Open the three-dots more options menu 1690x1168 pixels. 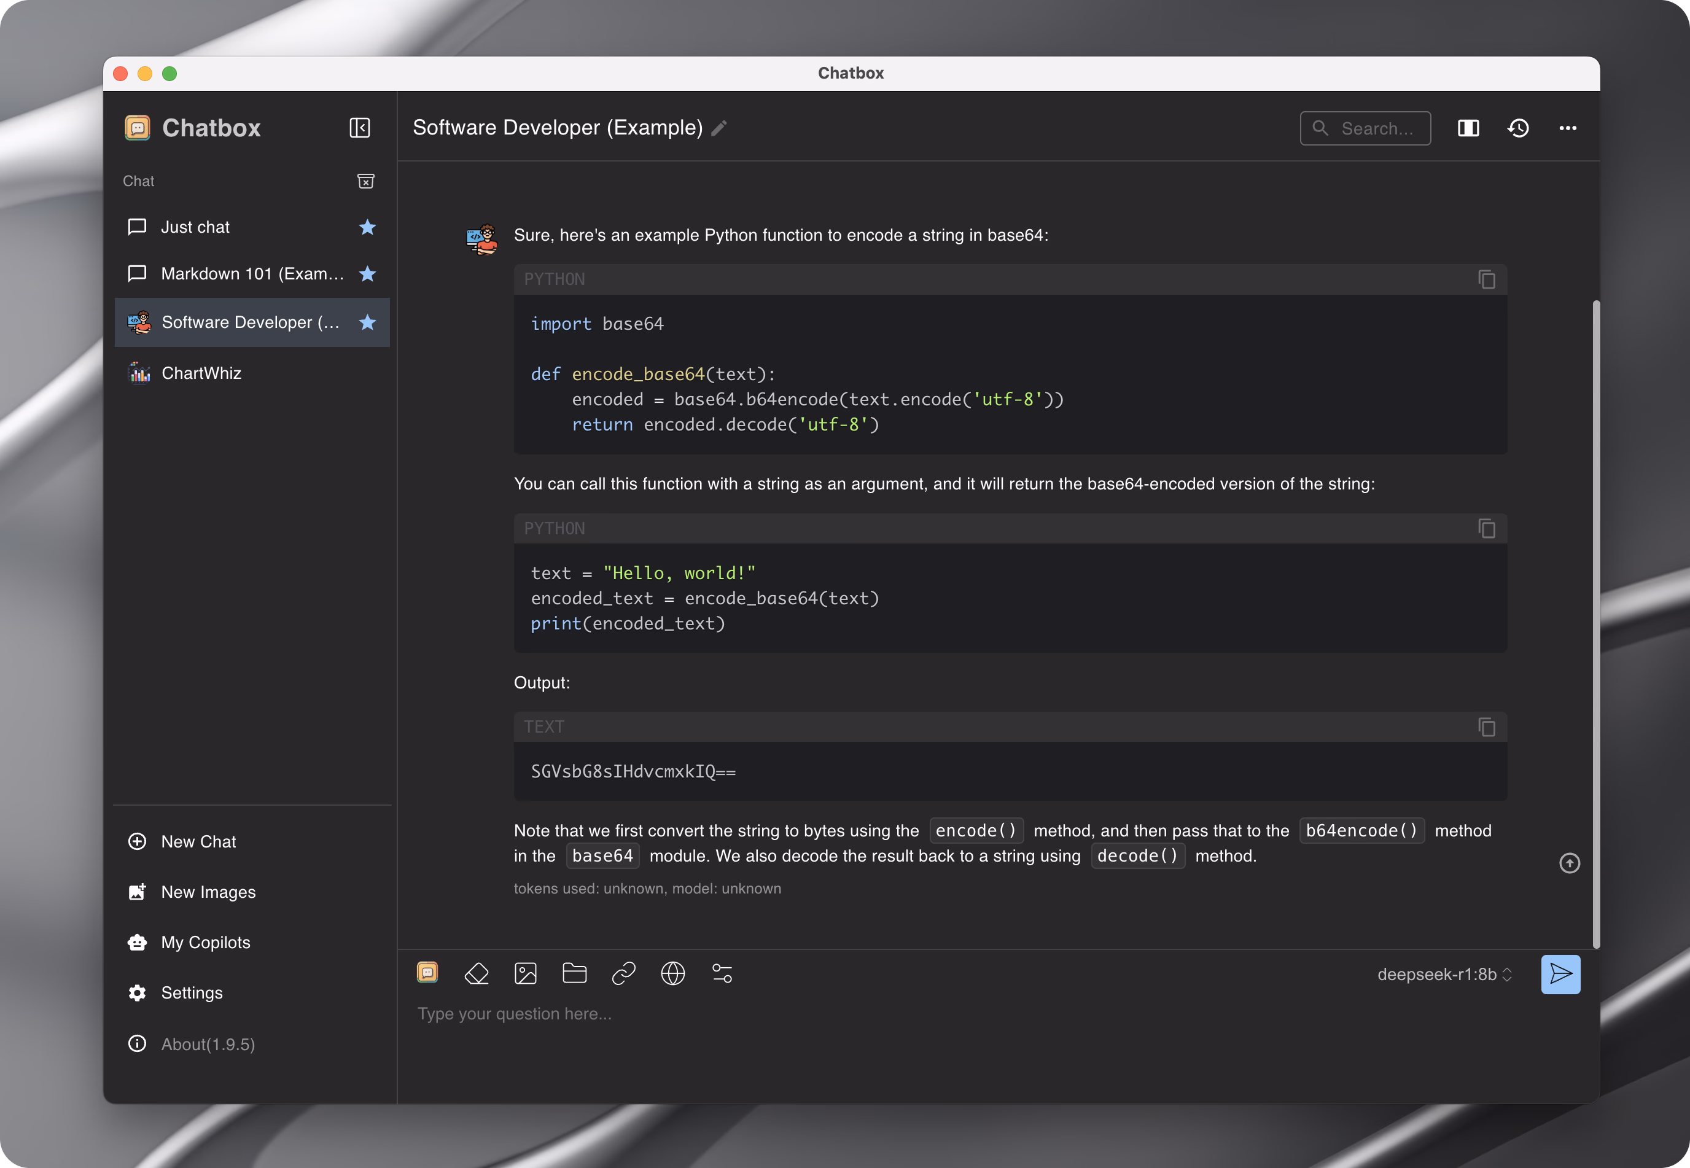[x=1567, y=128]
